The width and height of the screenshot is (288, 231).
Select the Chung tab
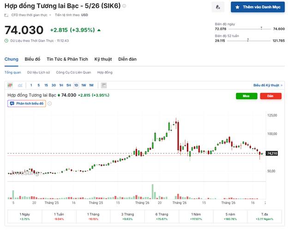click(x=12, y=59)
